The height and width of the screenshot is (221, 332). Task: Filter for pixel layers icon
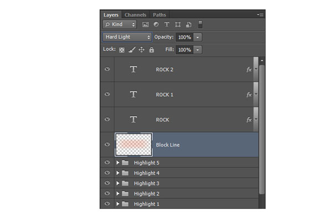146,24
